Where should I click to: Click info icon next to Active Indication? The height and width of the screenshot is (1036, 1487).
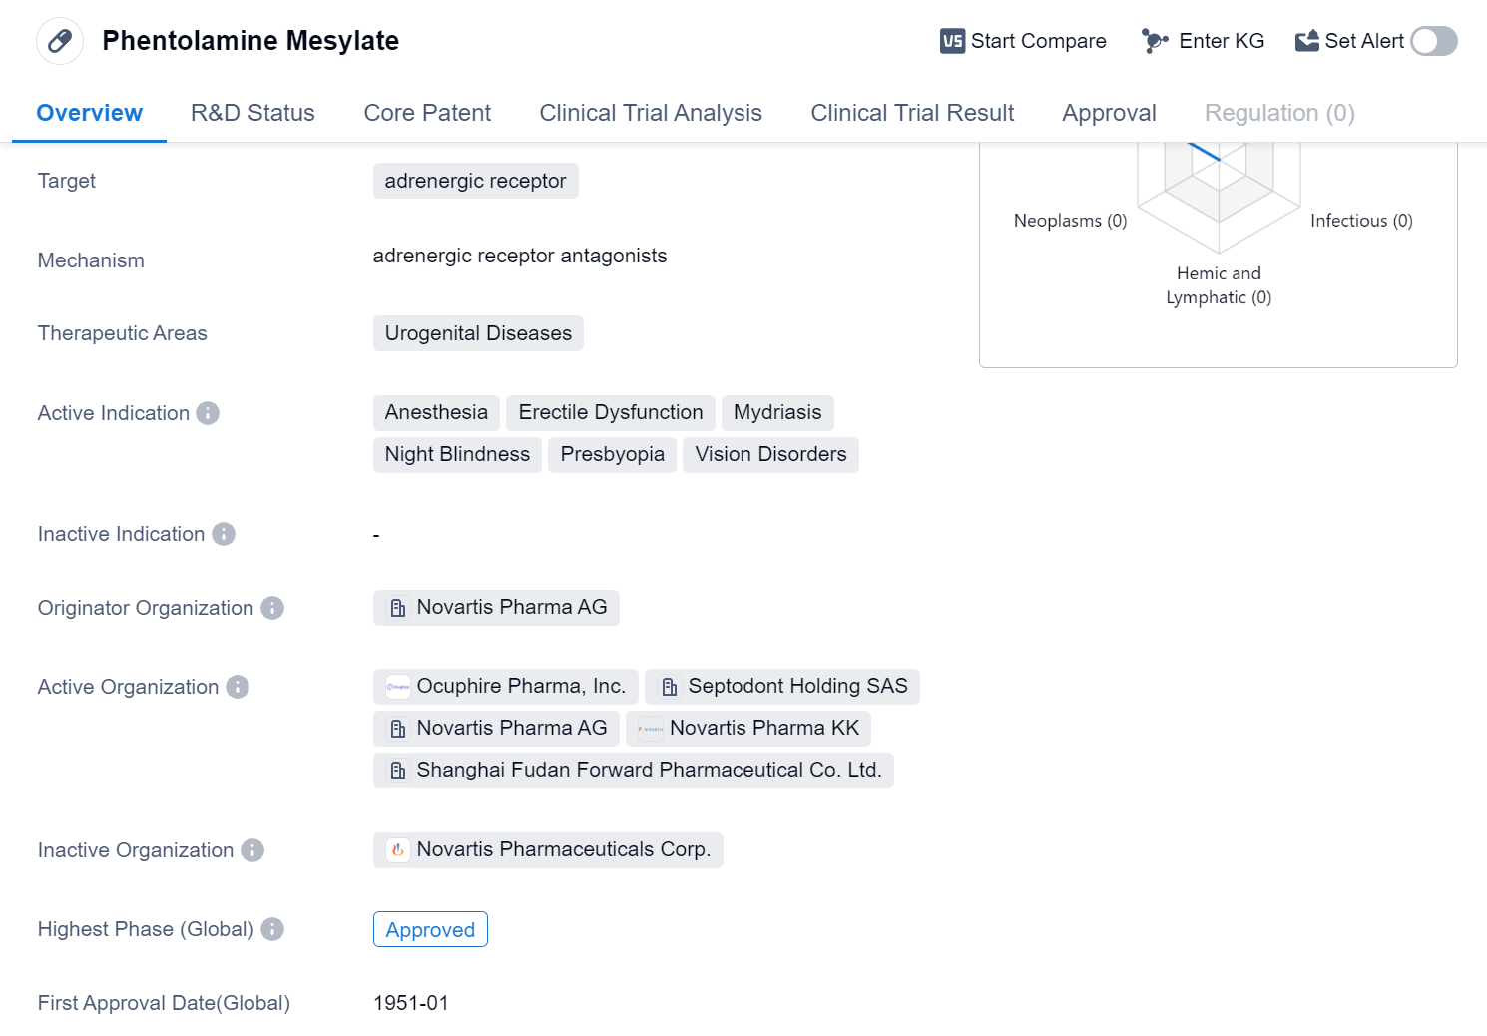point(208,413)
